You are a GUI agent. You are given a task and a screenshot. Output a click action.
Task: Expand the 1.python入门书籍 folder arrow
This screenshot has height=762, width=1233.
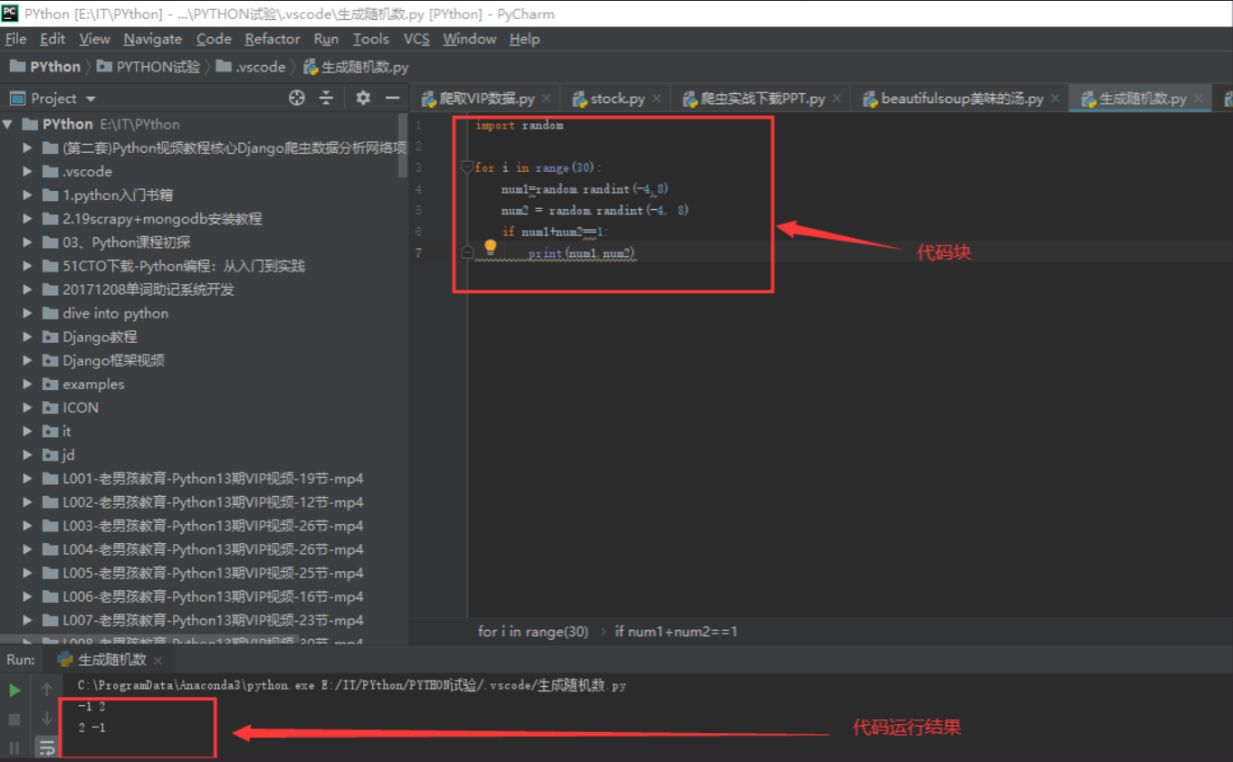click(28, 195)
